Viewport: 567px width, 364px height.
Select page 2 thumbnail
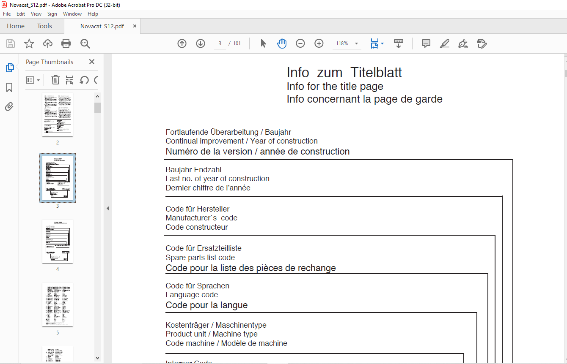pyautogui.click(x=58, y=114)
